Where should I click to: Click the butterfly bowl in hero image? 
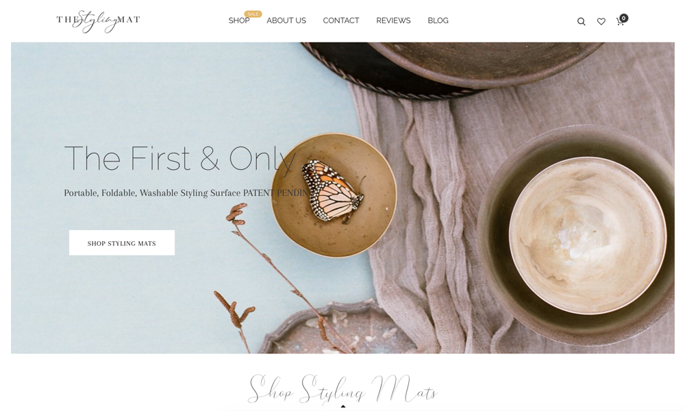point(334,195)
